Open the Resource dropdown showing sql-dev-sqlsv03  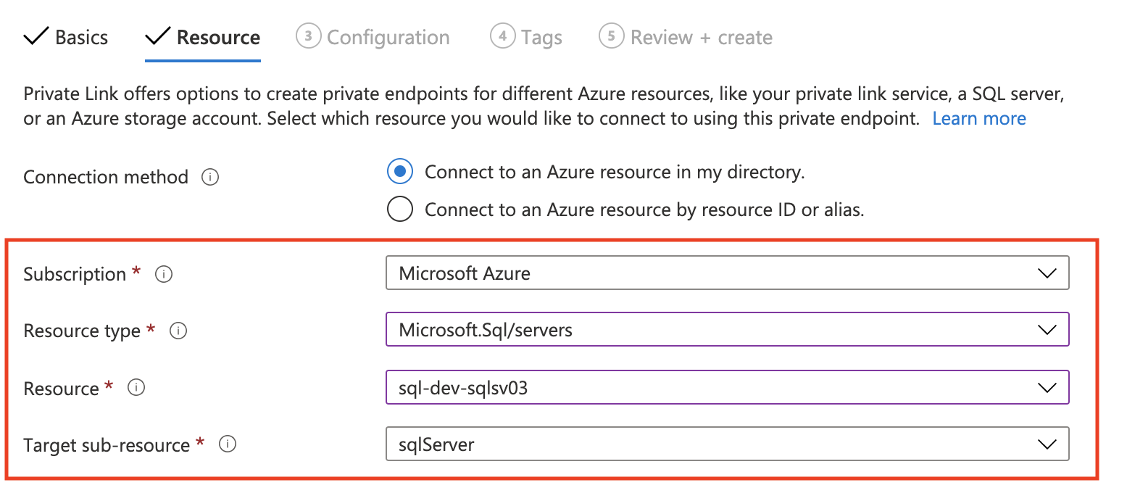(x=727, y=388)
